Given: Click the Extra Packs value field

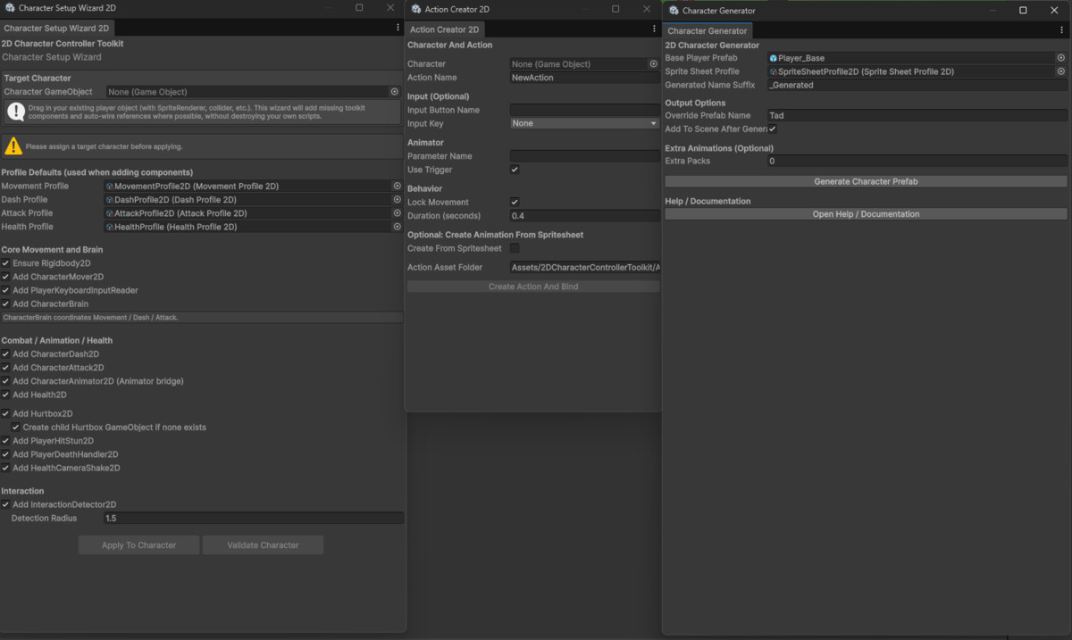Looking at the screenshot, I should click(x=917, y=162).
